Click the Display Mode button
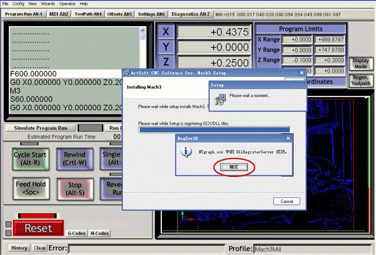Viewport: 376px width, 255px height. pyautogui.click(x=361, y=63)
